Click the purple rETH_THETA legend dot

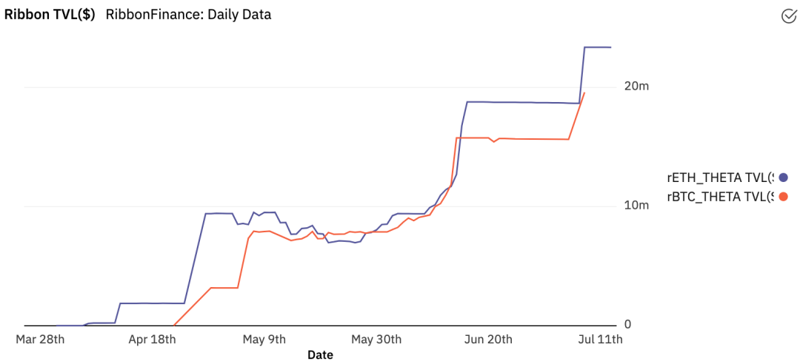point(784,178)
